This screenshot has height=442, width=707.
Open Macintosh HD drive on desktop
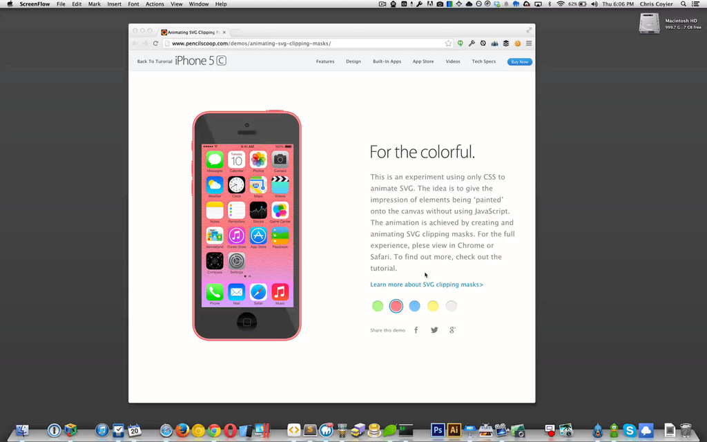coord(649,23)
